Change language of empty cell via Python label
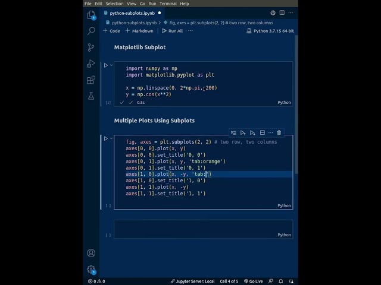381x285 pixels. click(284, 235)
